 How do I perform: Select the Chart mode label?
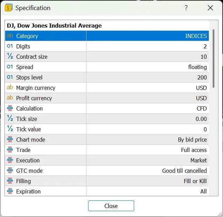[x=30, y=140]
